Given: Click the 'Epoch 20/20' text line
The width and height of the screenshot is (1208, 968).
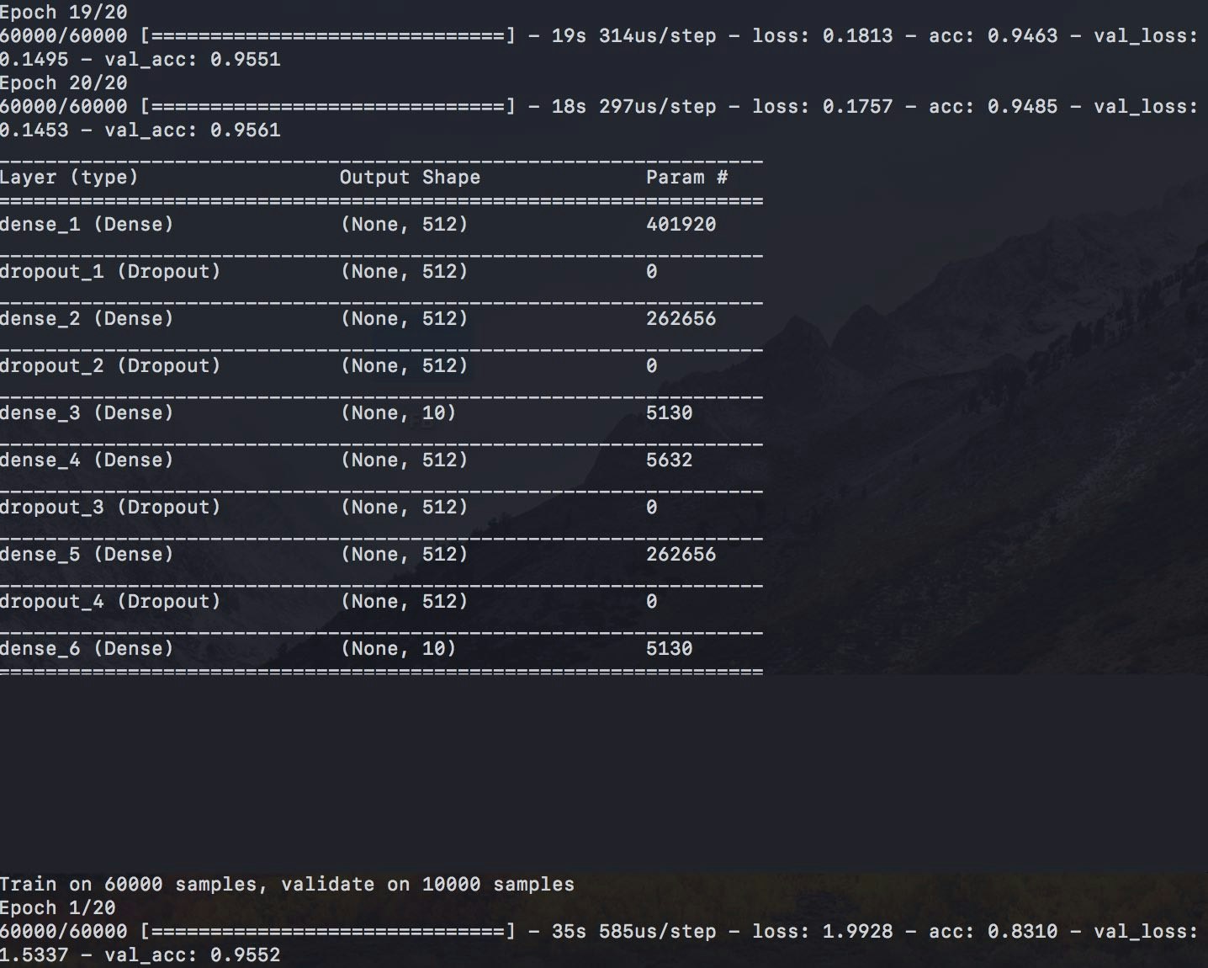Looking at the screenshot, I should pos(64,82).
